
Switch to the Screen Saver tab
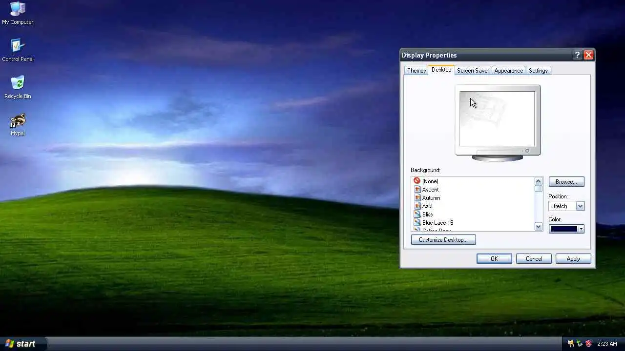tap(473, 71)
